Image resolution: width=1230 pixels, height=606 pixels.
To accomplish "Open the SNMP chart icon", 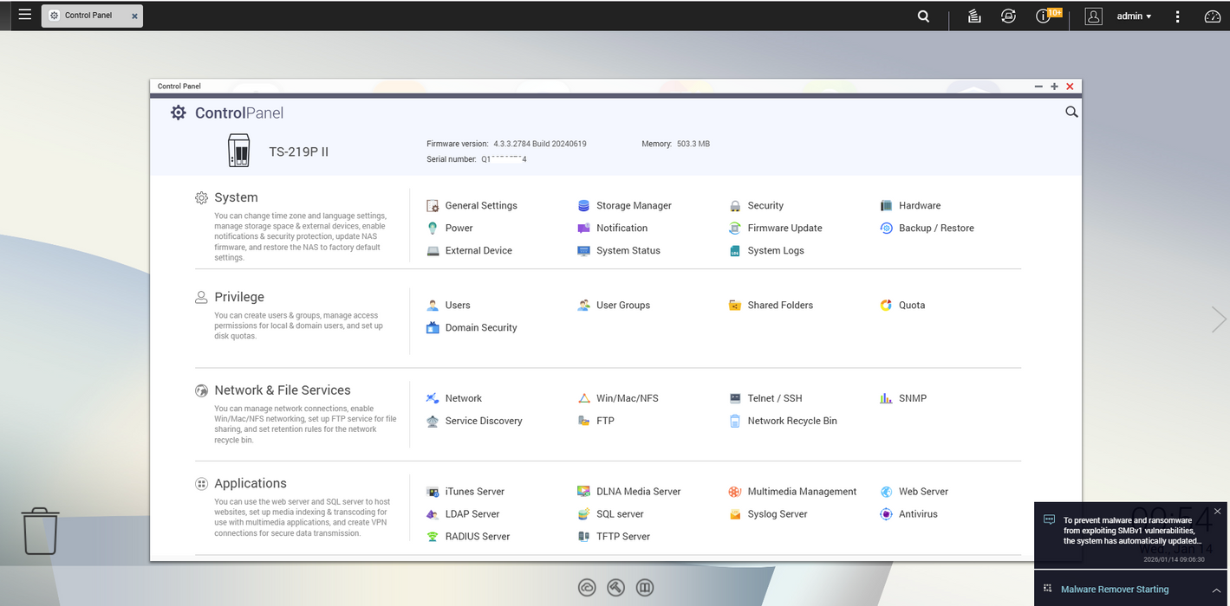I will 886,398.
